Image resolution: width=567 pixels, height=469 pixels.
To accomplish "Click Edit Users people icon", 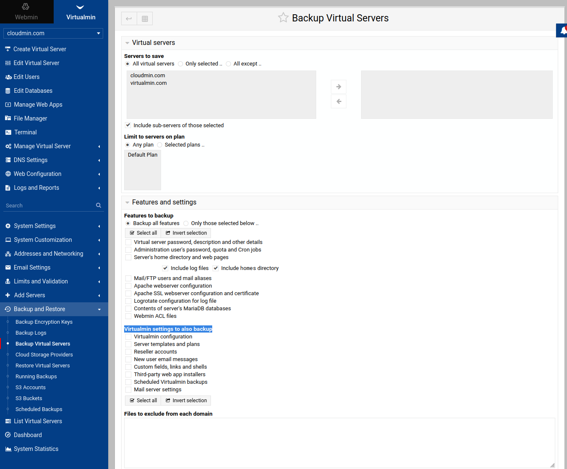I will [8, 77].
